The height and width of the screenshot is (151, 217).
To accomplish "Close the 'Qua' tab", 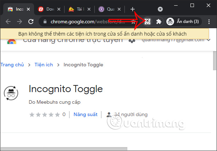I will point(119,9).
